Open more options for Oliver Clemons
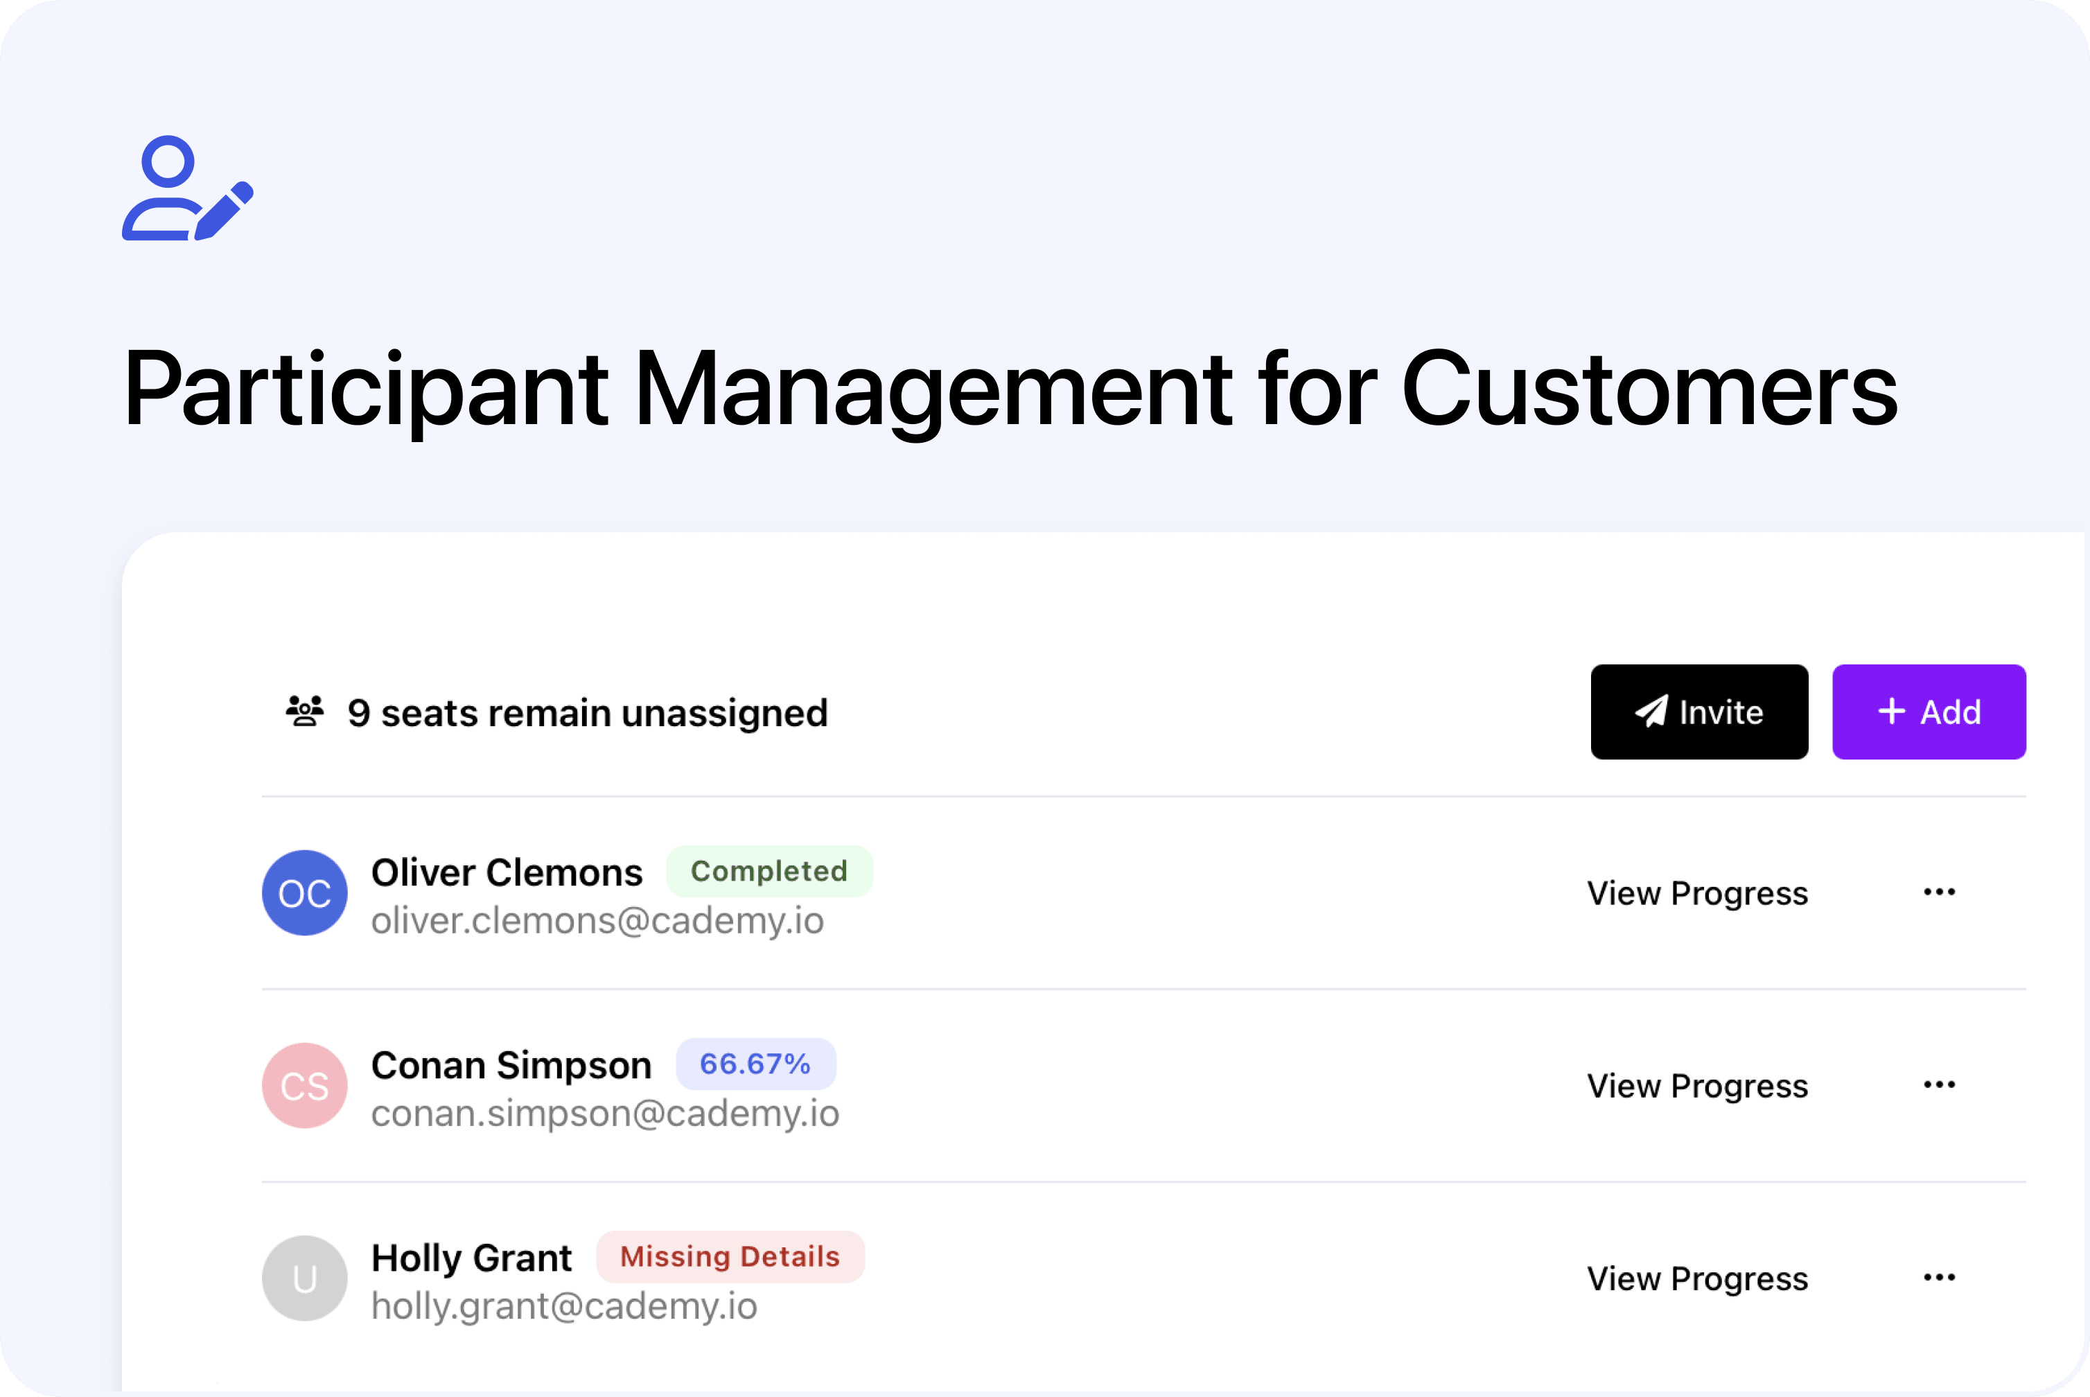Screen dimensions: 2090x1397 point(1940,892)
